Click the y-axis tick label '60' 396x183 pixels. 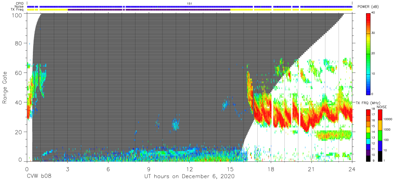19,73
